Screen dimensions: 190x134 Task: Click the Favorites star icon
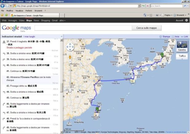point(2,15)
